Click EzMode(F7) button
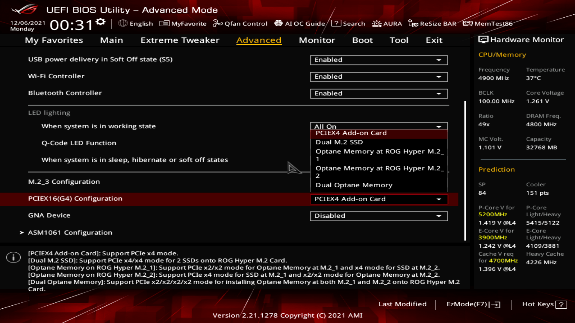The image size is (575, 323). tap(473, 304)
